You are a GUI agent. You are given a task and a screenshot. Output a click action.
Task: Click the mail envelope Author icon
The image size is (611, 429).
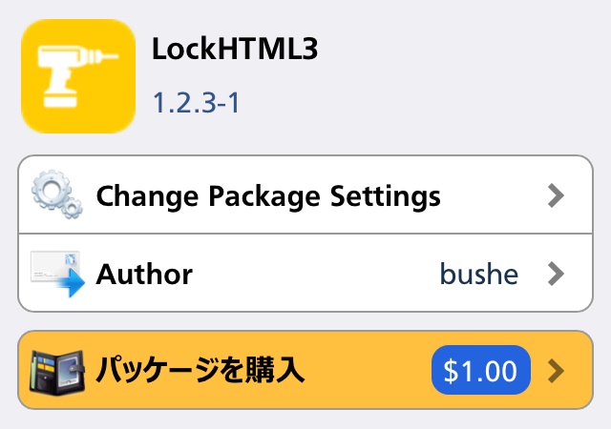pyautogui.click(x=57, y=274)
